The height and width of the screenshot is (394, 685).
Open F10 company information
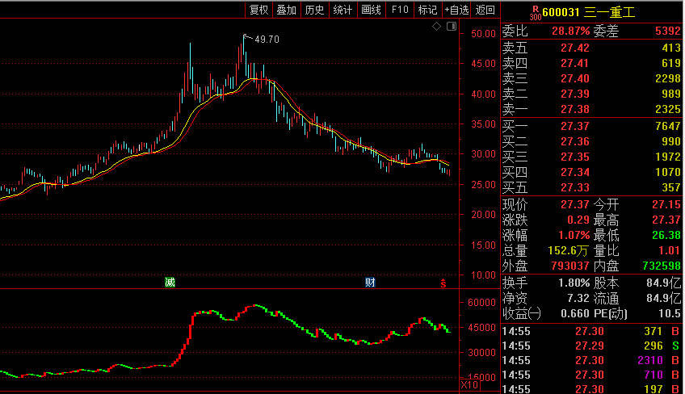click(399, 10)
